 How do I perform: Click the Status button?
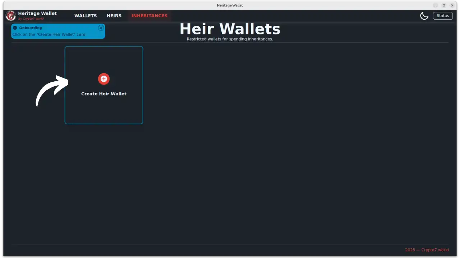click(x=443, y=15)
